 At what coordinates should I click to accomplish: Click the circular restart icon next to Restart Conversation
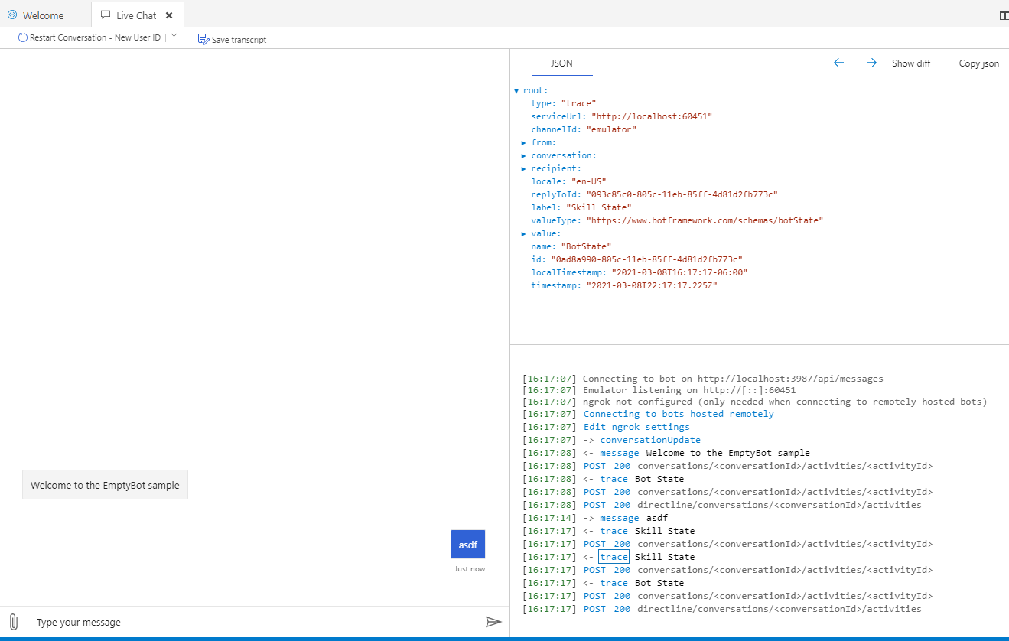(21, 37)
